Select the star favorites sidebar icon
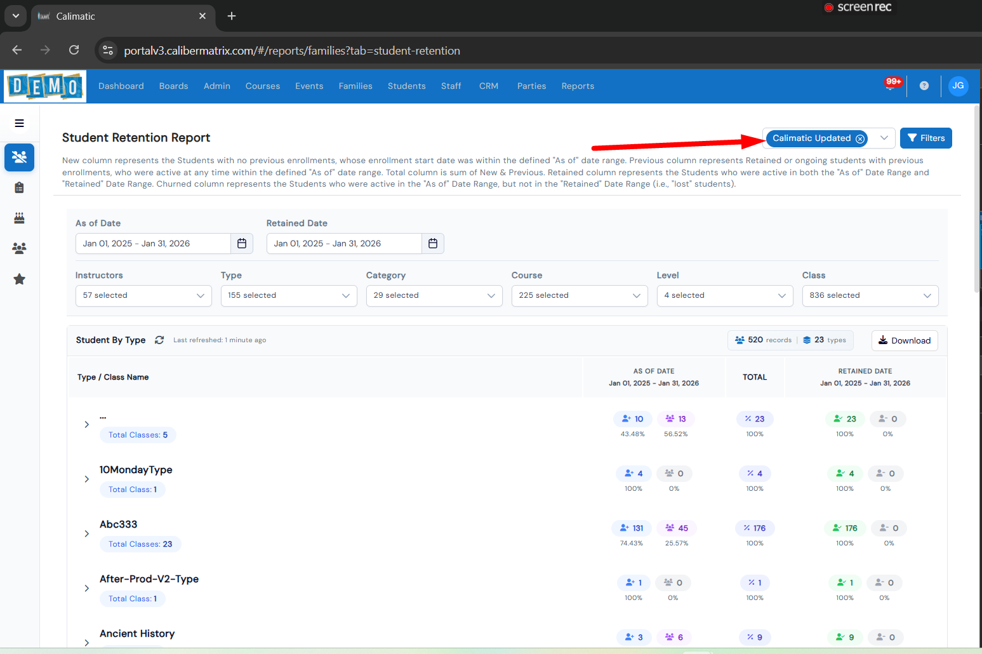Viewport: 982px width, 654px height. [20, 279]
